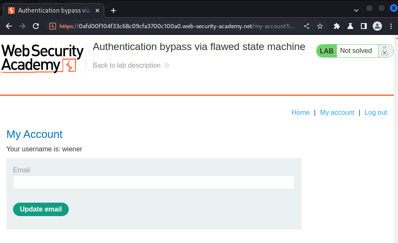The height and width of the screenshot is (243, 398).
Task: Click the browser forward arrow
Action: (22, 26)
